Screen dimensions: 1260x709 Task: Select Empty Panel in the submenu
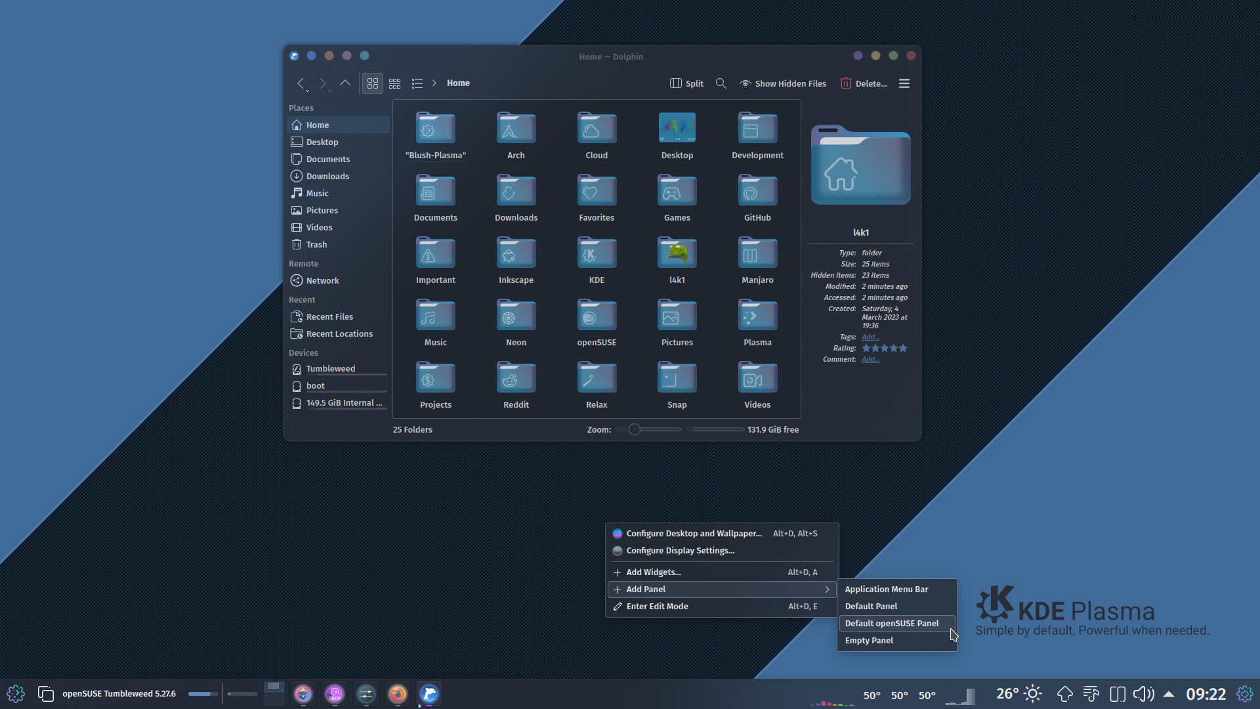[x=897, y=641]
